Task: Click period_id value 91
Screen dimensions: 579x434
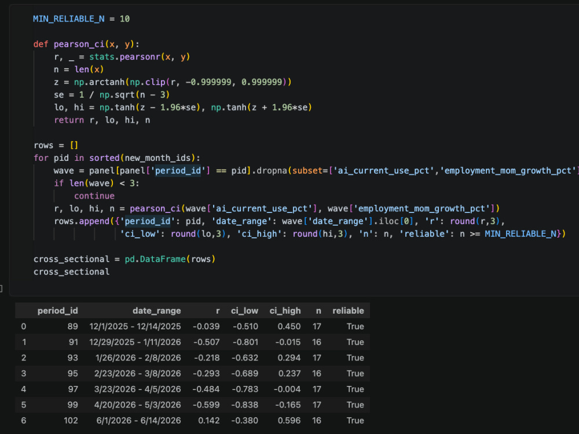Action: pyautogui.click(x=74, y=342)
